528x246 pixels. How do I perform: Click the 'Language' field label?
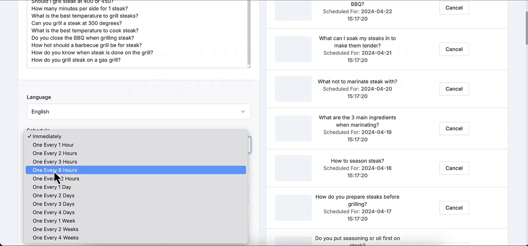(39, 97)
